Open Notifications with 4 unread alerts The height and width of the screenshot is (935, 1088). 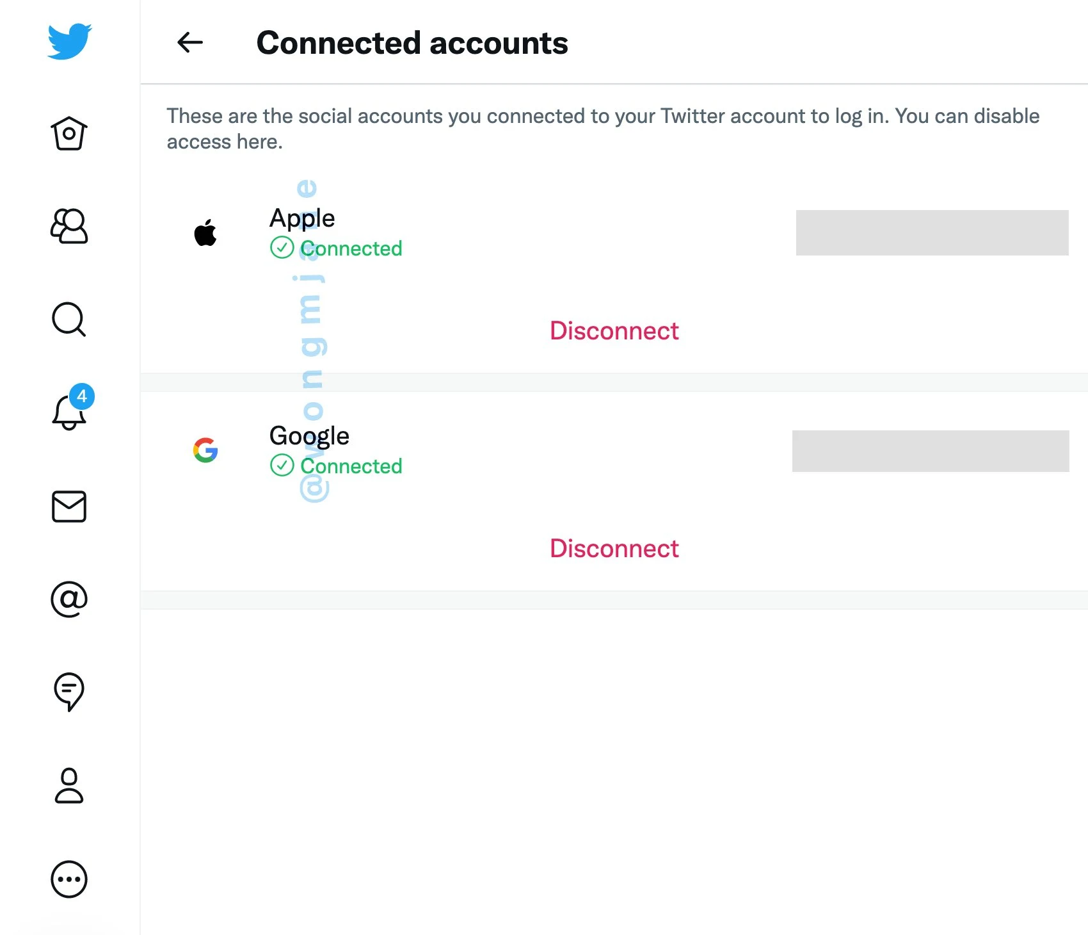(x=68, y=413)
